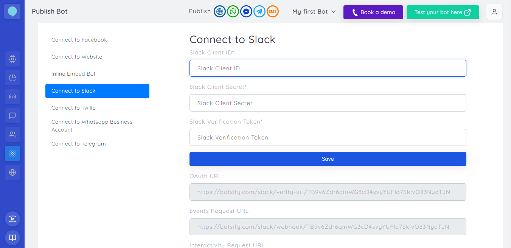
Task: Open the video tutorials play icon
Action: point(12,219)
